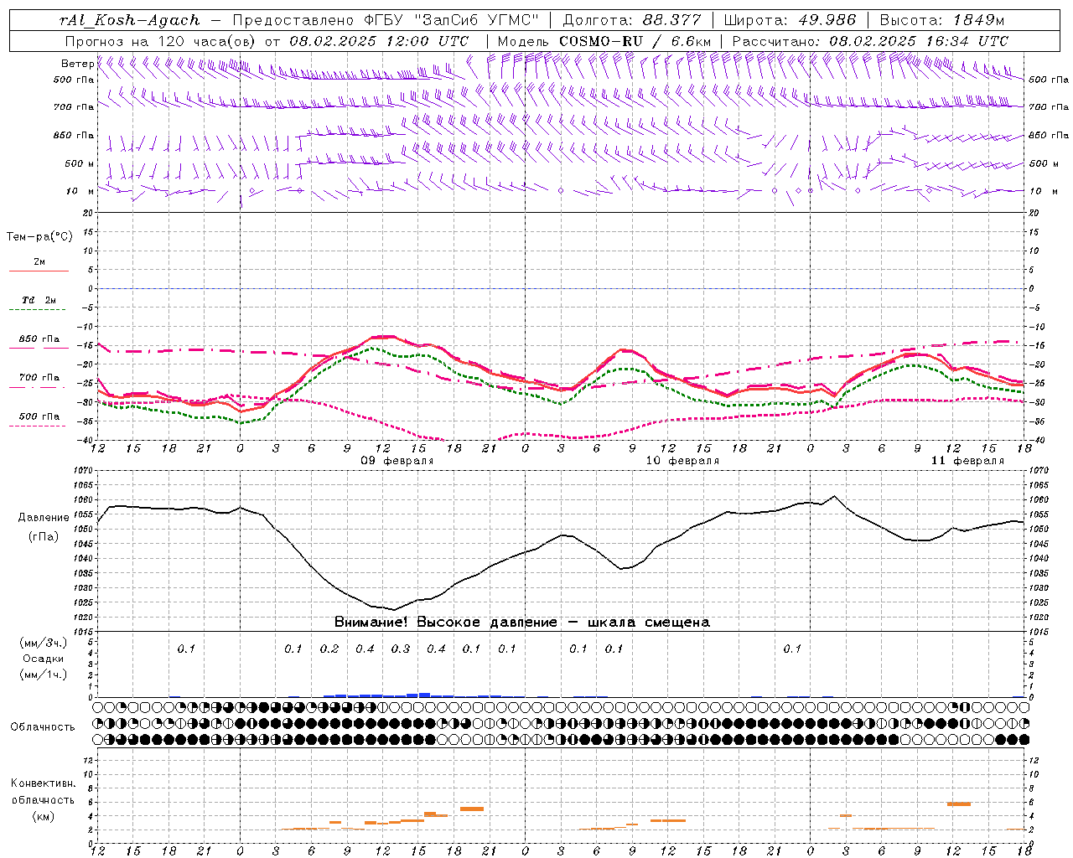Click the Облачность cloud cover label
The width and height of the screenshot is (1073, 858).
43,727
